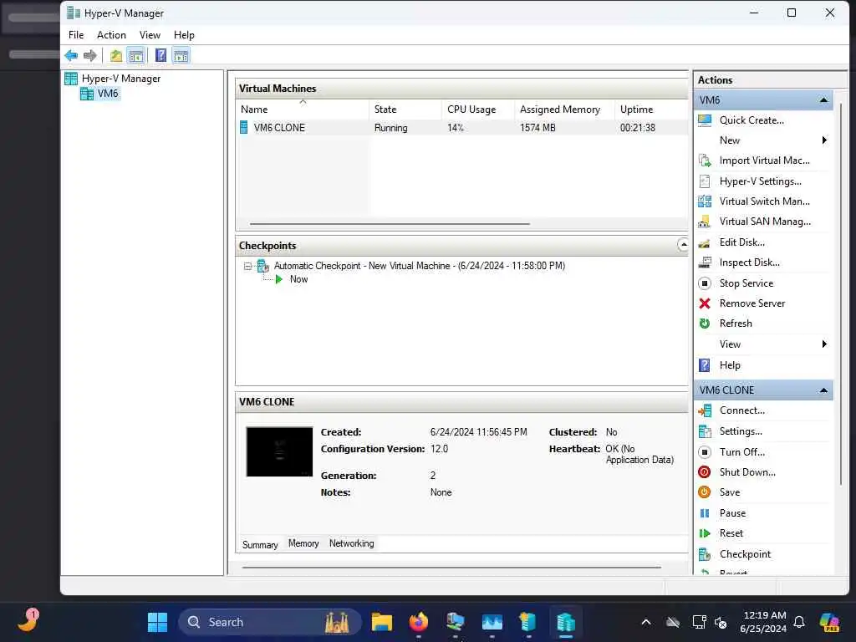Click the bottom details horizontal scrollbar

click(x=451, y=568)
